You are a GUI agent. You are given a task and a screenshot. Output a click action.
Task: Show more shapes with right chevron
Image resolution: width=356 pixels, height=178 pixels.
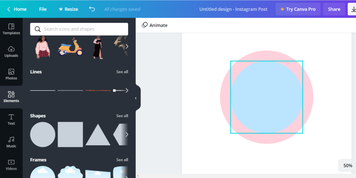[127, 135]
